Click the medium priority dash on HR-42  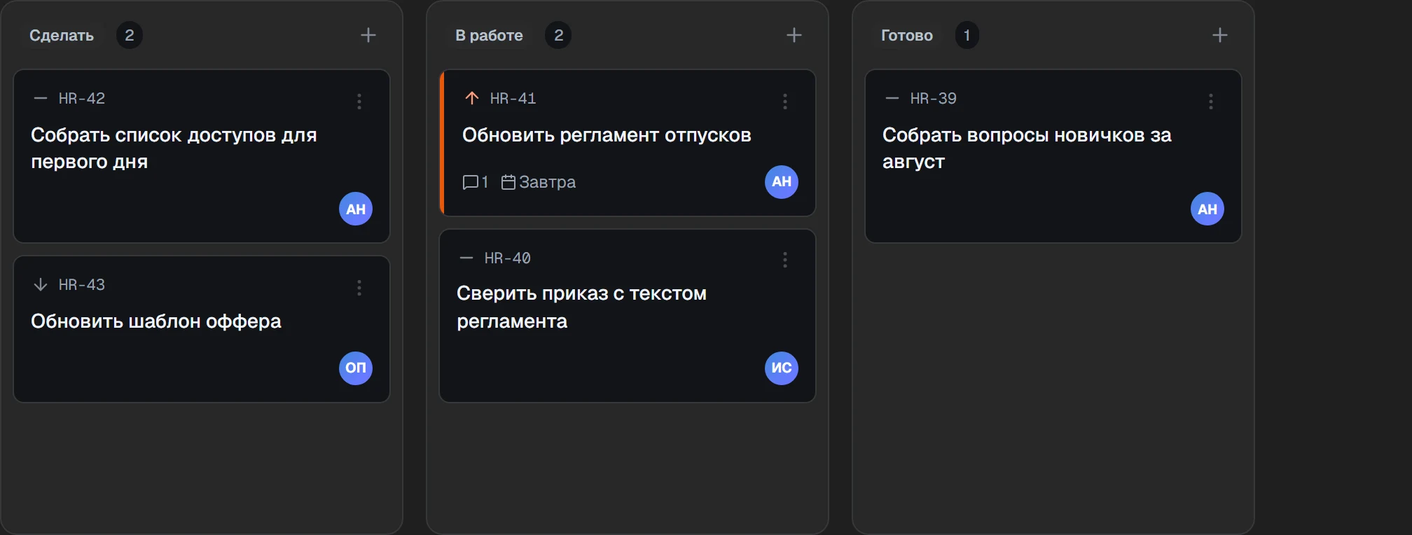click(x=41, y=98)
